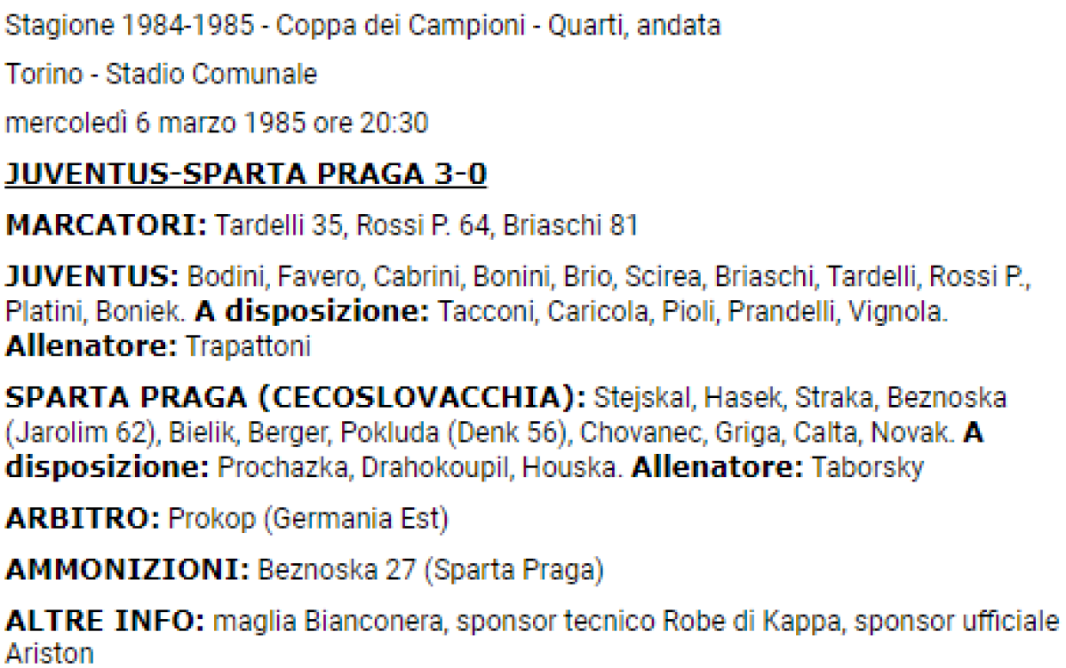Click the coach name Trapattoni
Screen dimensions: 1066x668
pyautogui.click(x=248, y=346)
